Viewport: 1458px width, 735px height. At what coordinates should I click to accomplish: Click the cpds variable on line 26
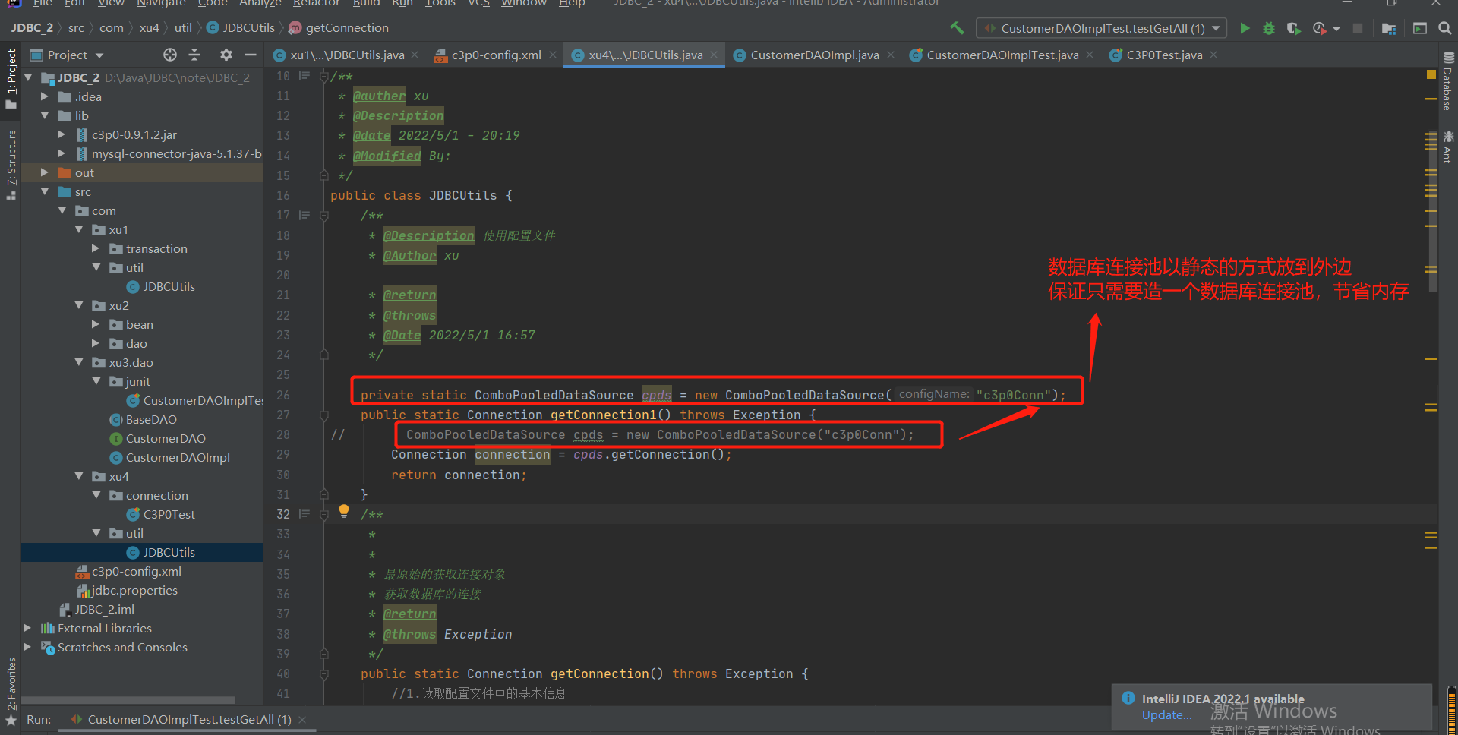point(656,395)
